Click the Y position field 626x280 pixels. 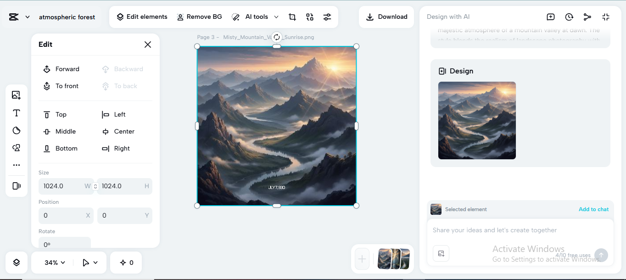[125, 215]
